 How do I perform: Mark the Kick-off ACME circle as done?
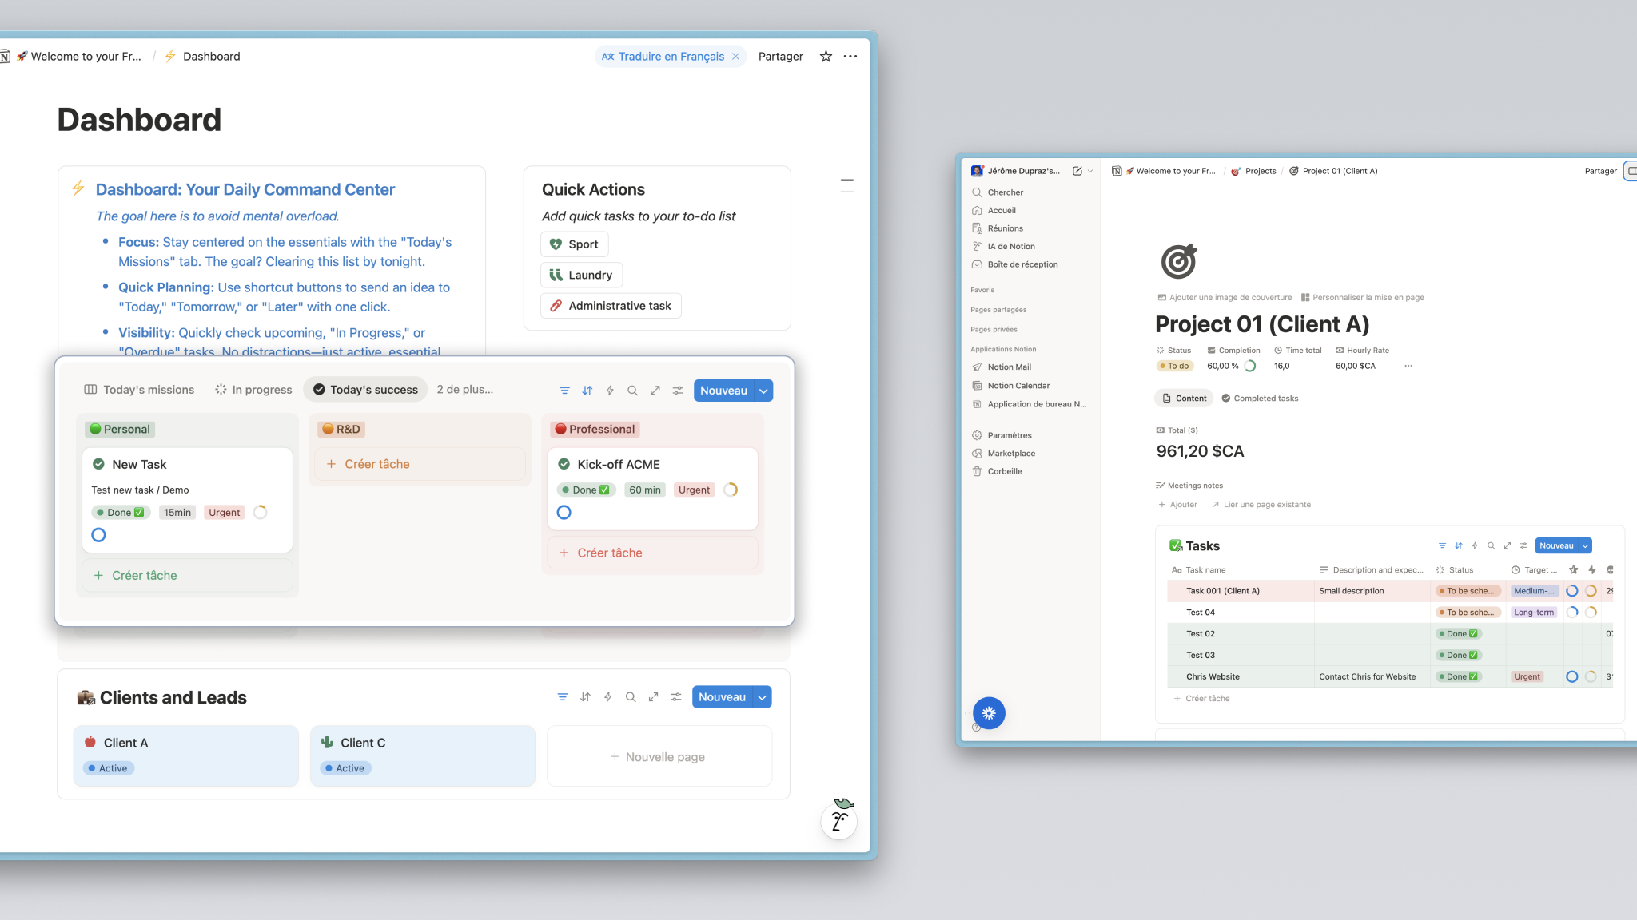tap(564, 512)
